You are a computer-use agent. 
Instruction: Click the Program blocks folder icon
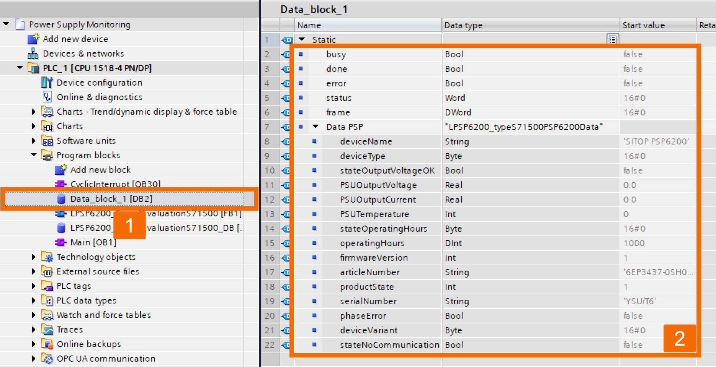pyautogui.click(x=47, y=155)
